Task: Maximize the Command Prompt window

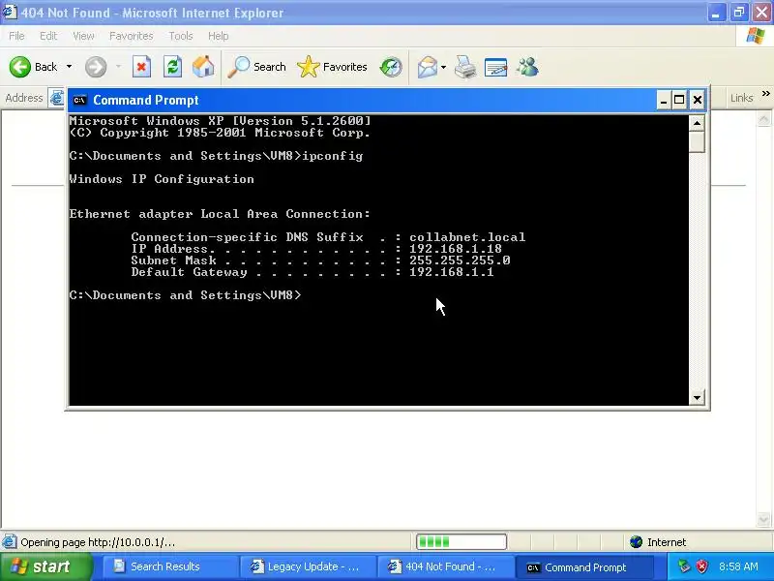Action: coord(679,101)
